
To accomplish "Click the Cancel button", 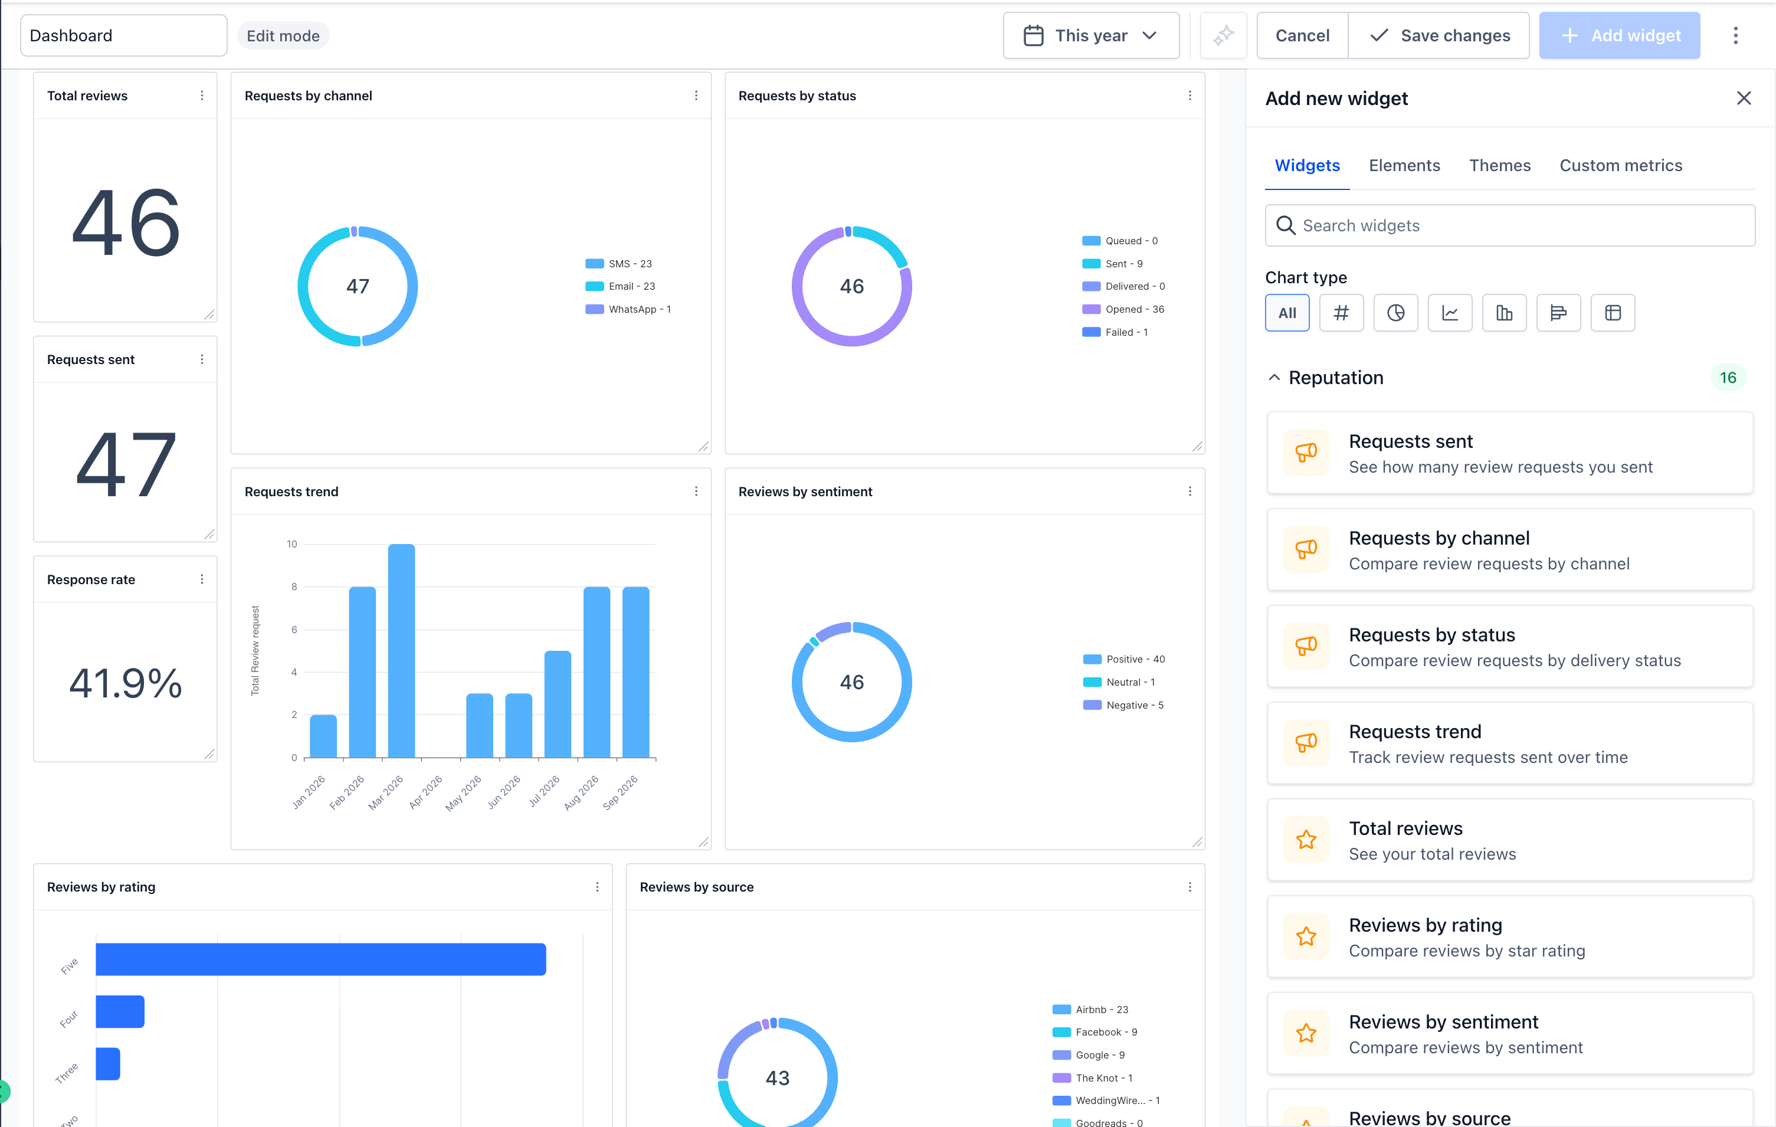I will point(1303,35).
